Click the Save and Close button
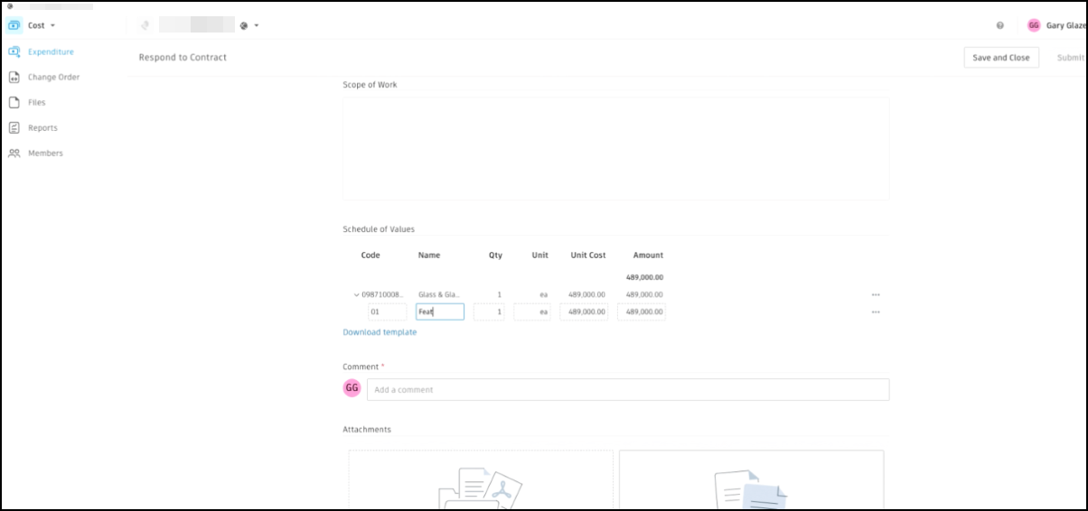 [1001, 57]
